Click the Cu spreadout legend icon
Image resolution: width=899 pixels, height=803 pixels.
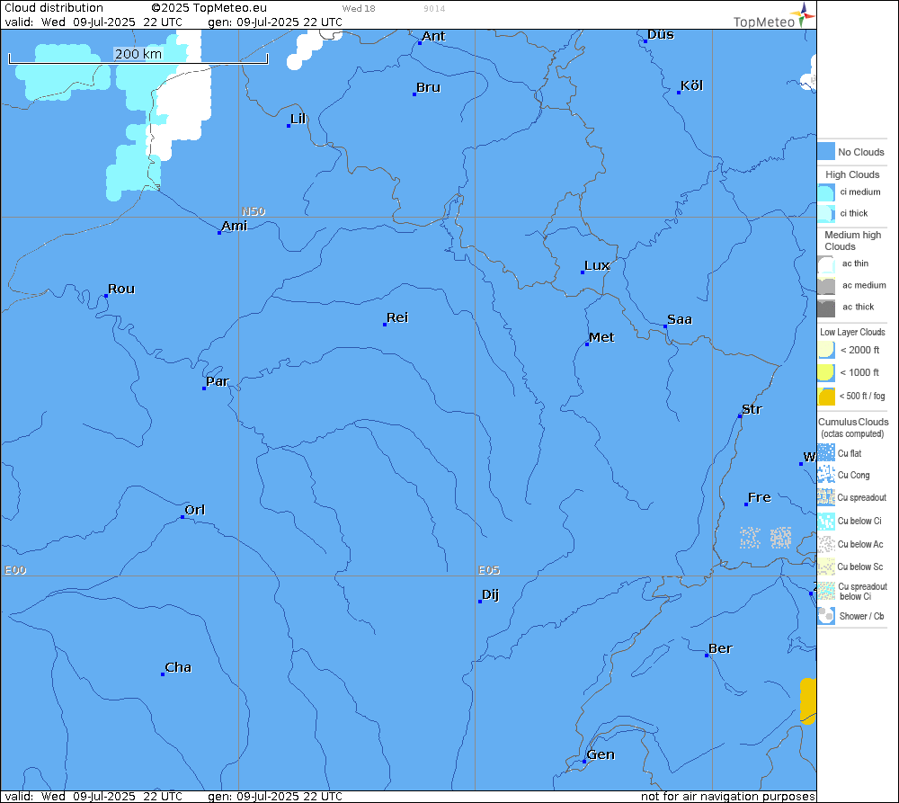tap(826, 496)
